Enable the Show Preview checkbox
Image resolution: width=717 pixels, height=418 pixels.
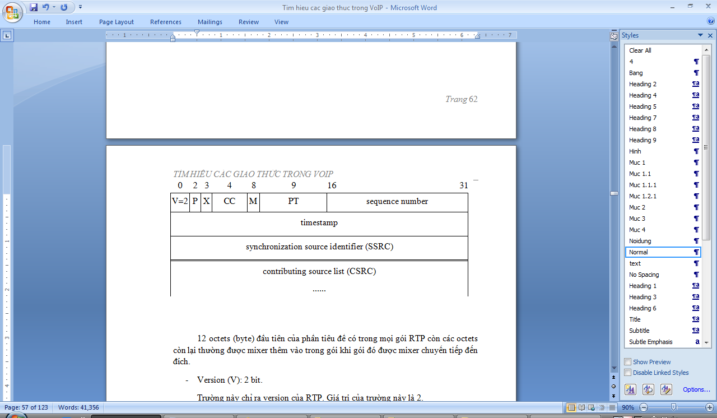(x=628, y=362)
